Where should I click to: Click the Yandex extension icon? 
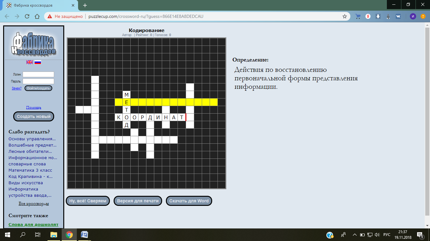point(368,16)
